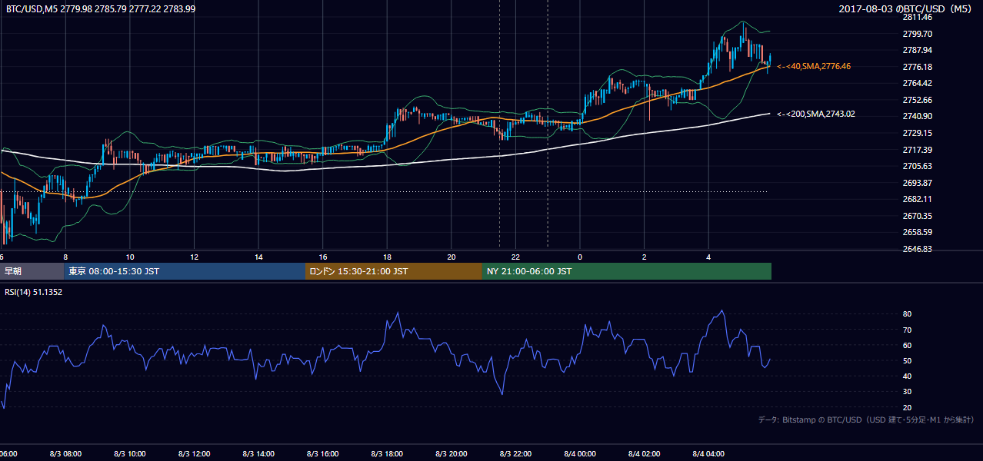Click the 8/3 12:00 time axis label
983x461 pixels.
click(x=194, y=454)
